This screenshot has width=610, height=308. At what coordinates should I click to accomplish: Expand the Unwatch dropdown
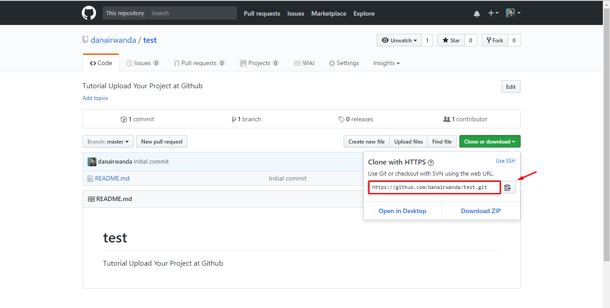(399, 40)
